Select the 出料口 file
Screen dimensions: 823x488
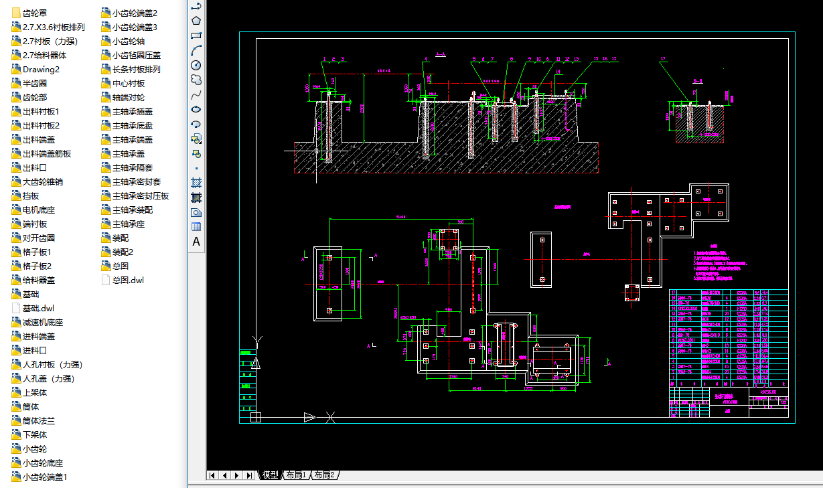(x=29, y=167)
